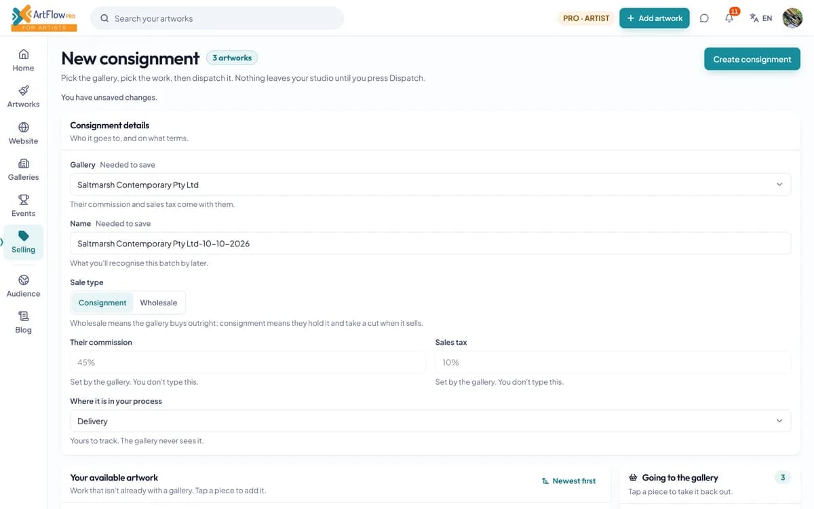Click Create consignment button
The height and width of the screenshot is (509, 814).
[752, 59]
